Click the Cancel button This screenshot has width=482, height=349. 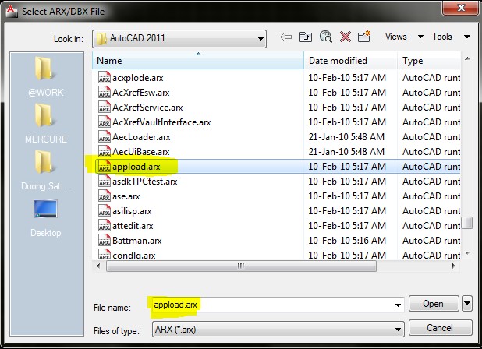click(440, 328)
